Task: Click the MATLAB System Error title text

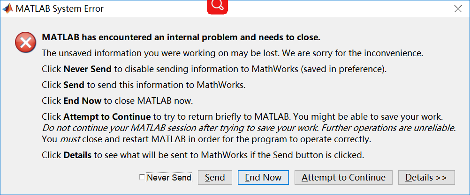Action: pyautogui.click(x=60, y=9)
